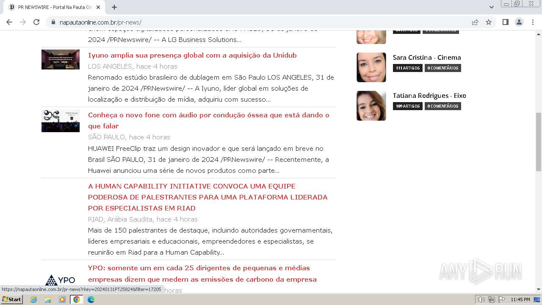
Task: Click the page vertical scrollbar thumb
Action: pos(538,142)
